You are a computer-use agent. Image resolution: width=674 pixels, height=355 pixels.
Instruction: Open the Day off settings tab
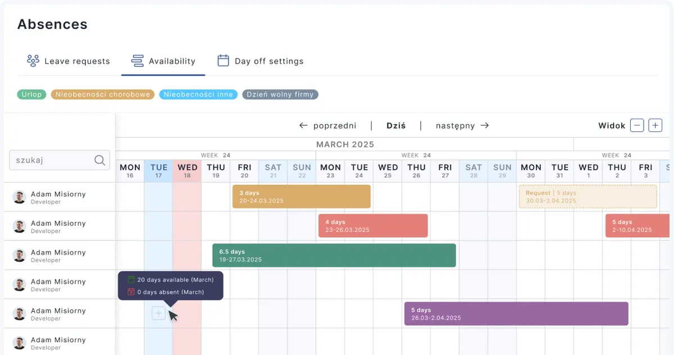coord(268,61)
